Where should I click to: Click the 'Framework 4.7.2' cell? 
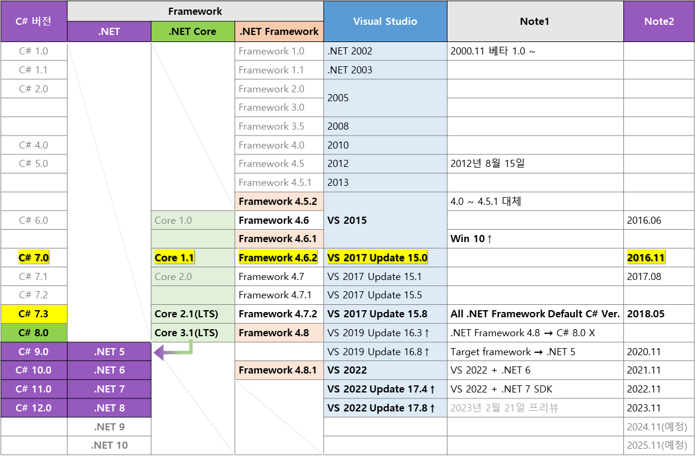click(279, 314)
